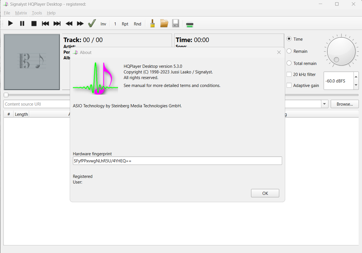Screen dimensions: 362x253
Task: Click the green-lit drive device icon in toolbar
Action: pyautogui.click(x=190, y=24)
